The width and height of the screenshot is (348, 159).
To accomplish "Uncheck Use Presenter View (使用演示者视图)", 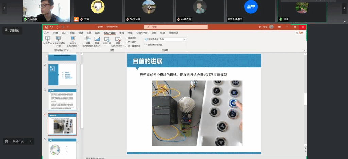I will tap(146, 44).
